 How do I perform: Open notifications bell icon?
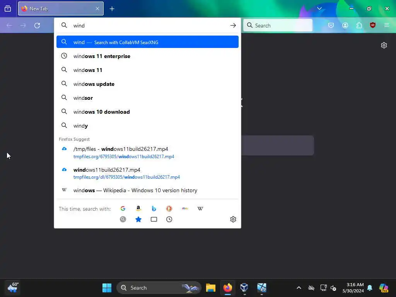click(370, 288)
